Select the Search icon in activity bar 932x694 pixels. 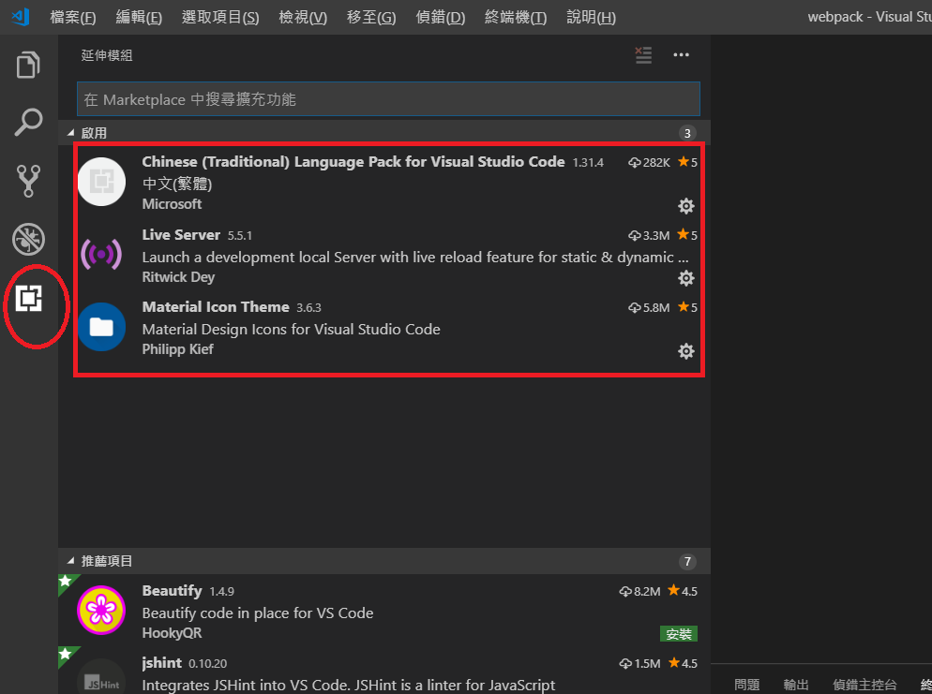point(27,122)
